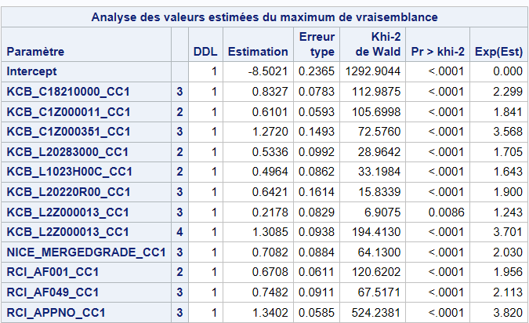This screenshot has width=529, height=323.
Task: Click the KCB_C1Z000351_CC1 parameter label
Action: coord(68,132)
